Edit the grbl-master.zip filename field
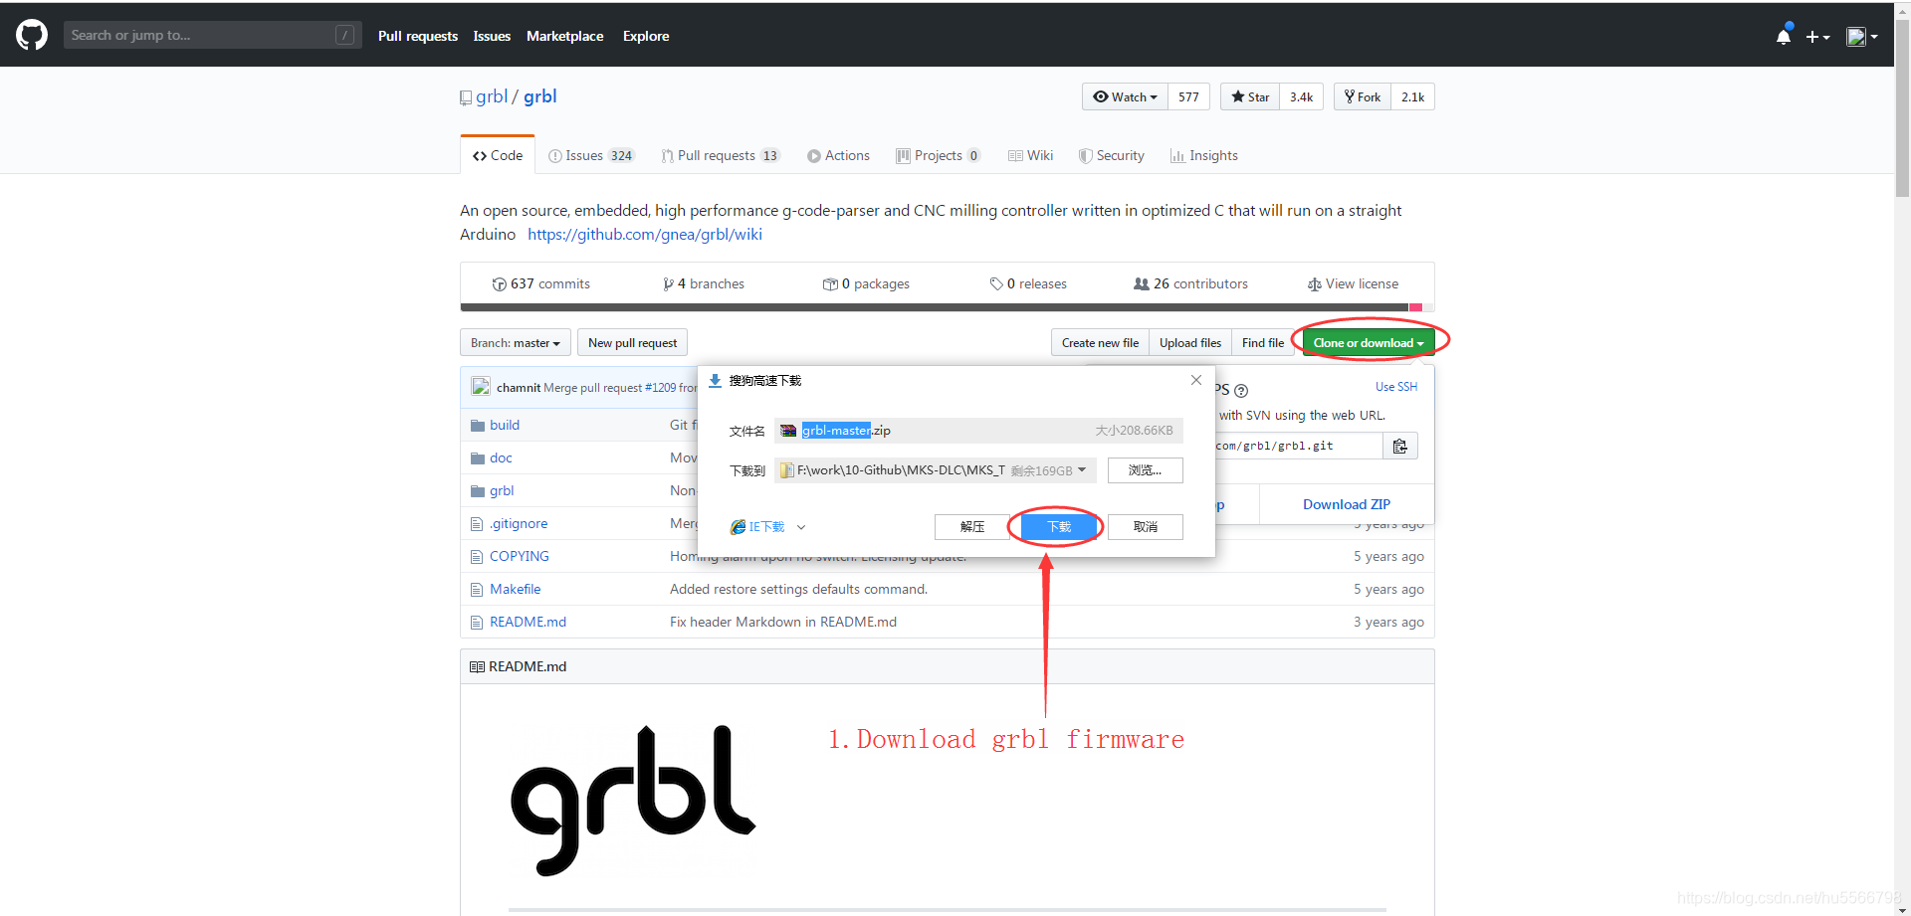The height and width of the screenshot is (916, 1911). (978, 431)
